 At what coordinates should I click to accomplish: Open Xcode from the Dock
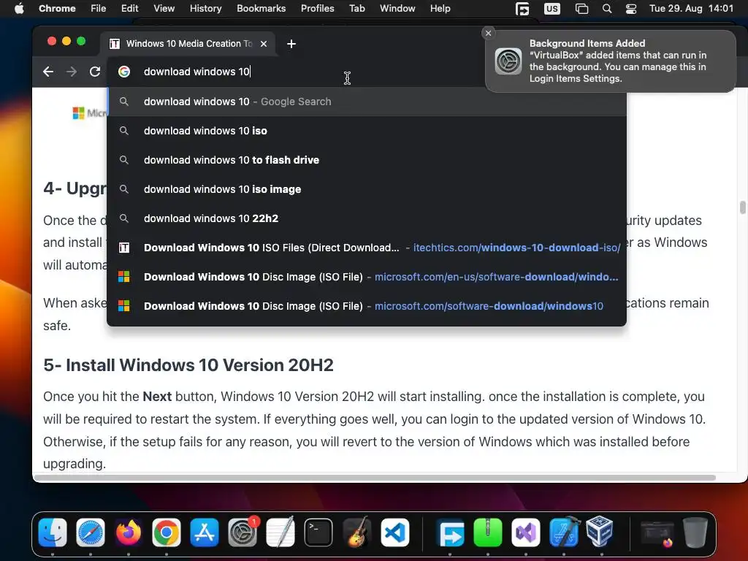(x=564, y=532)
